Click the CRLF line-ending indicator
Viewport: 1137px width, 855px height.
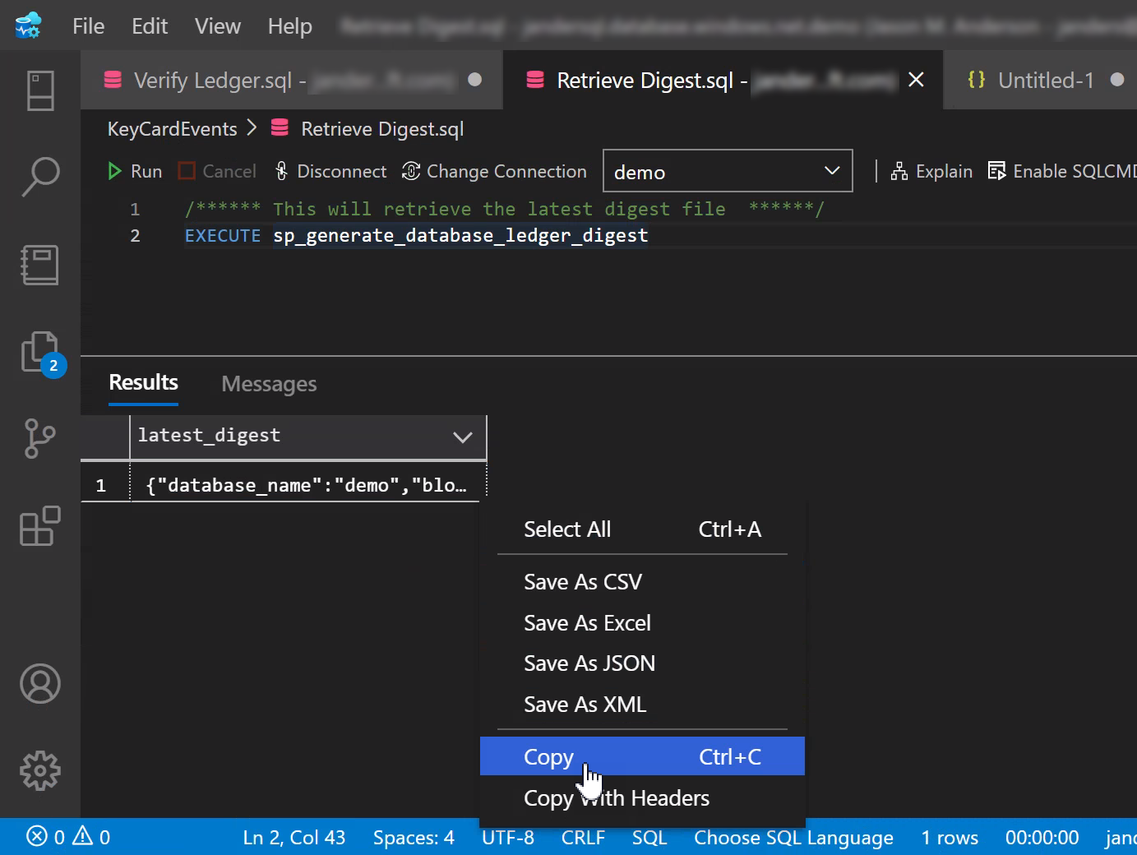583,837
